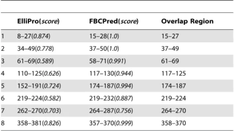Screen dimensions: 234x131
Task: Select ElliPro cell 262–270(0.703)
Action: pyautogui.click(x=39, y=111)
